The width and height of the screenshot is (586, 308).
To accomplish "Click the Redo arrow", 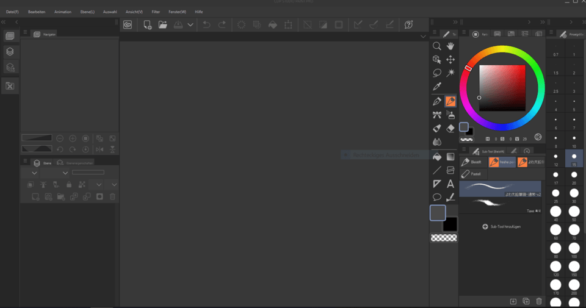I will point(222,24).
